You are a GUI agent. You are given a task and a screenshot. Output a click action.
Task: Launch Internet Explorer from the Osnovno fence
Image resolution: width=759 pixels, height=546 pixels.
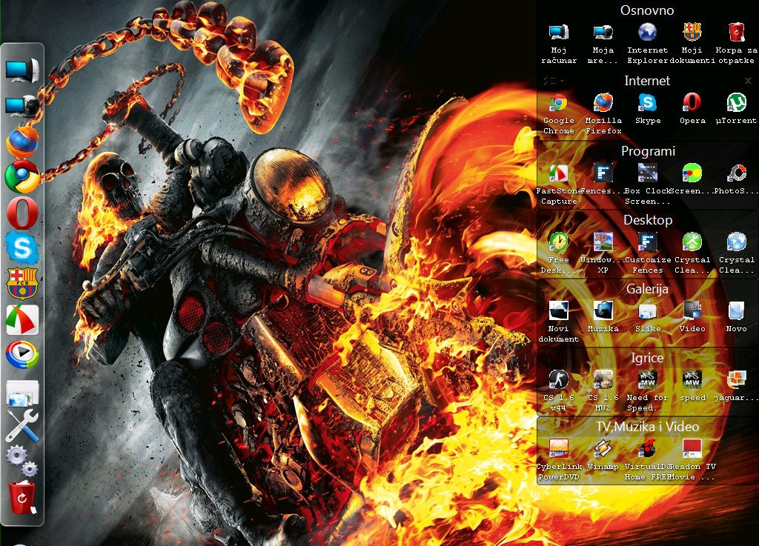pos(647,33)
